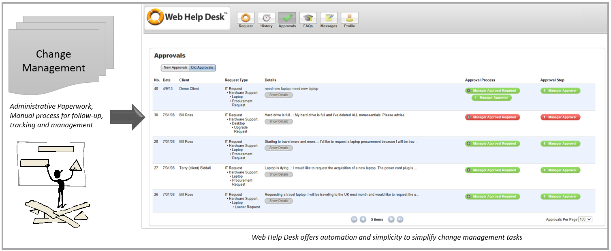
Task: Show Details for Laptop is dying request
Action: tap(279, 174)
